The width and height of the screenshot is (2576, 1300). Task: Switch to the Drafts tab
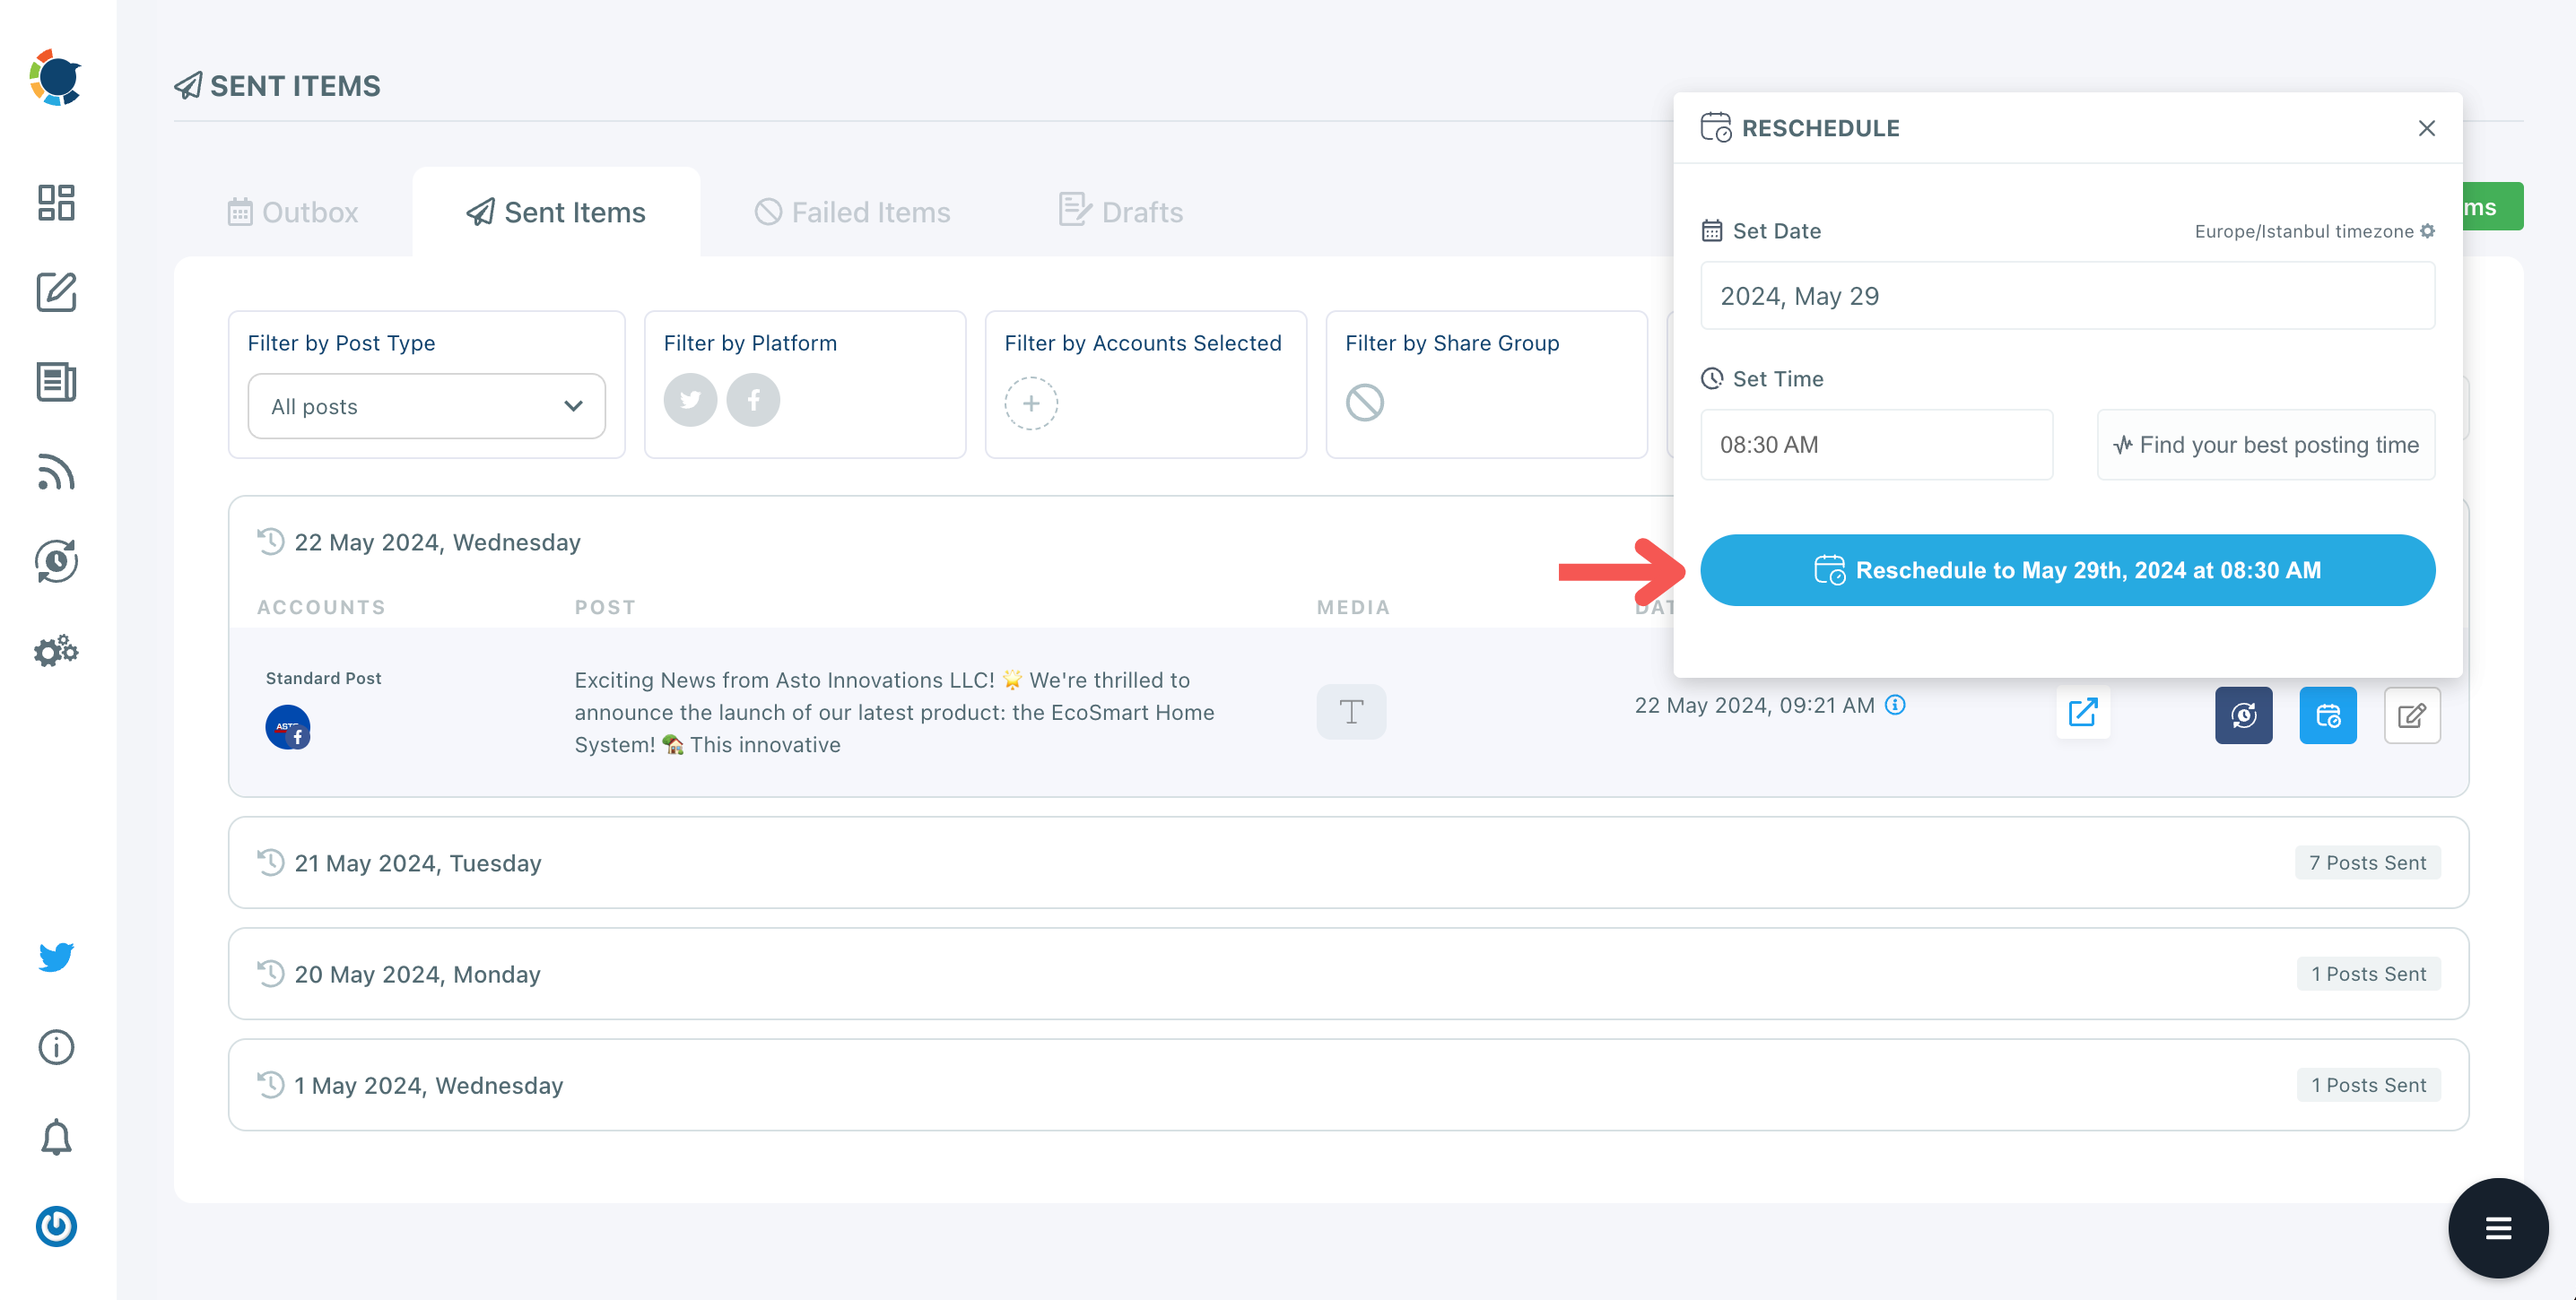(1121, 212)
